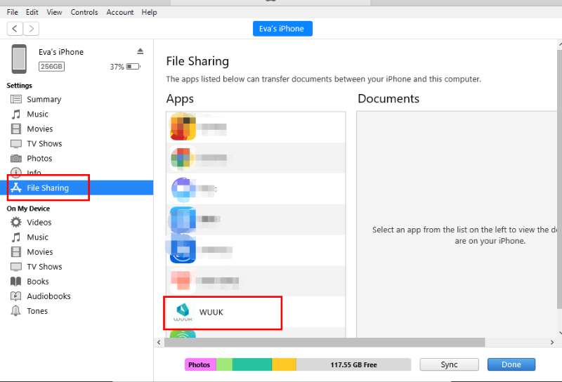This screenshot has height=382, width=562.
Task: Open TV Shows under On My Device
Action: pos(44,267)
